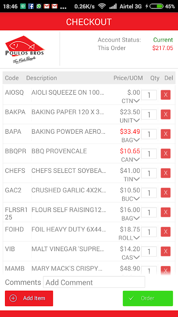This screenshot has width=178, height=317.
Task: Open the CTN unit dropdown for AIOSQ
Action: click(131, 101)
